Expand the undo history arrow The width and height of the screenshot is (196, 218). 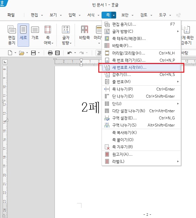click(x=75, y=53)
